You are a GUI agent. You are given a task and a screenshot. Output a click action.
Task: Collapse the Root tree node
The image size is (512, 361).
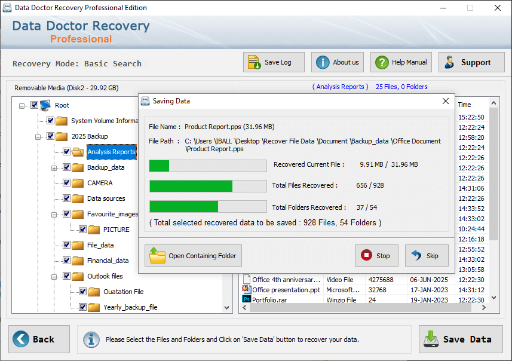pos(22,106)
